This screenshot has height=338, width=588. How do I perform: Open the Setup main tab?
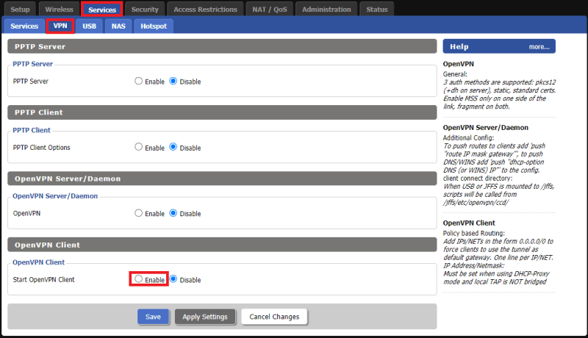coord(20,10)
